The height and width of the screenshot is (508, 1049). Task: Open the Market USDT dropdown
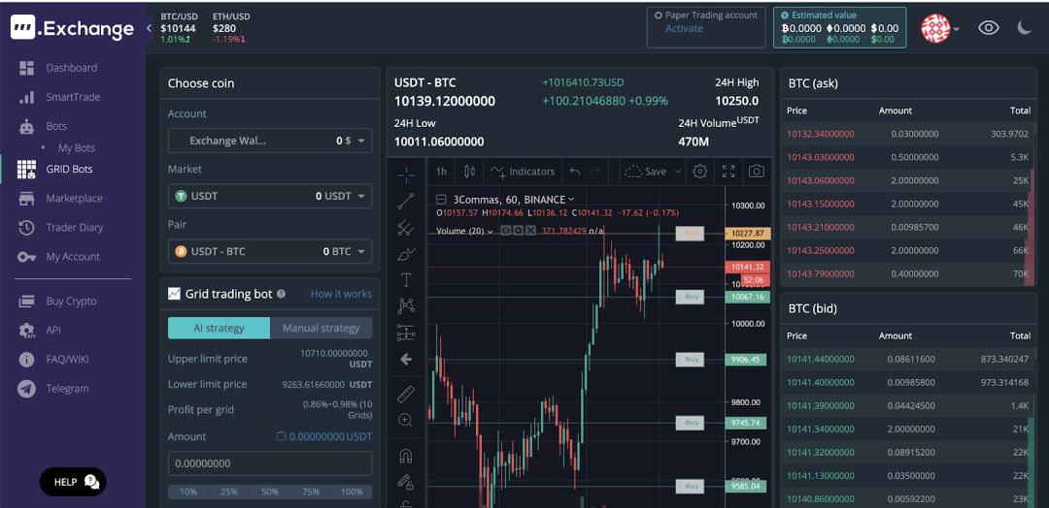270,196
